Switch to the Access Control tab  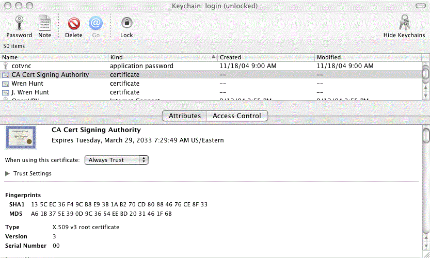(x=237, y=116)
